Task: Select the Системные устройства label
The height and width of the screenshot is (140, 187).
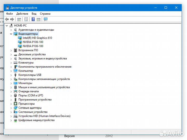Action: 33,112
